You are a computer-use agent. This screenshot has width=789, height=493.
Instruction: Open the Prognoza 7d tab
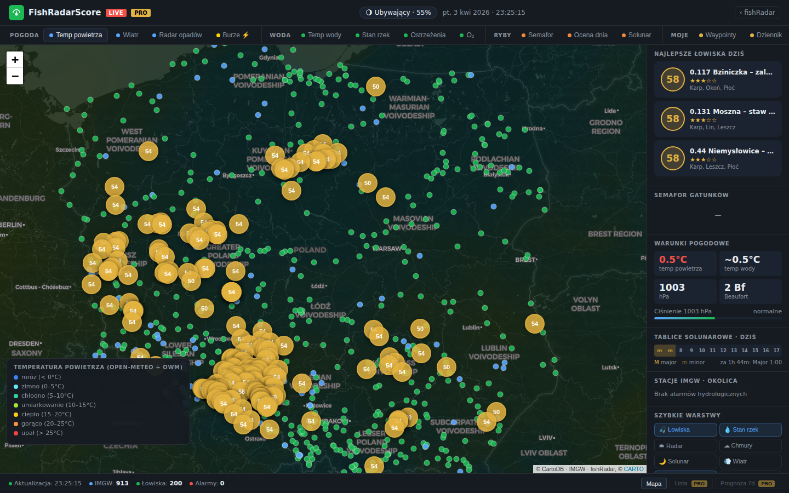tap(747, 484)
